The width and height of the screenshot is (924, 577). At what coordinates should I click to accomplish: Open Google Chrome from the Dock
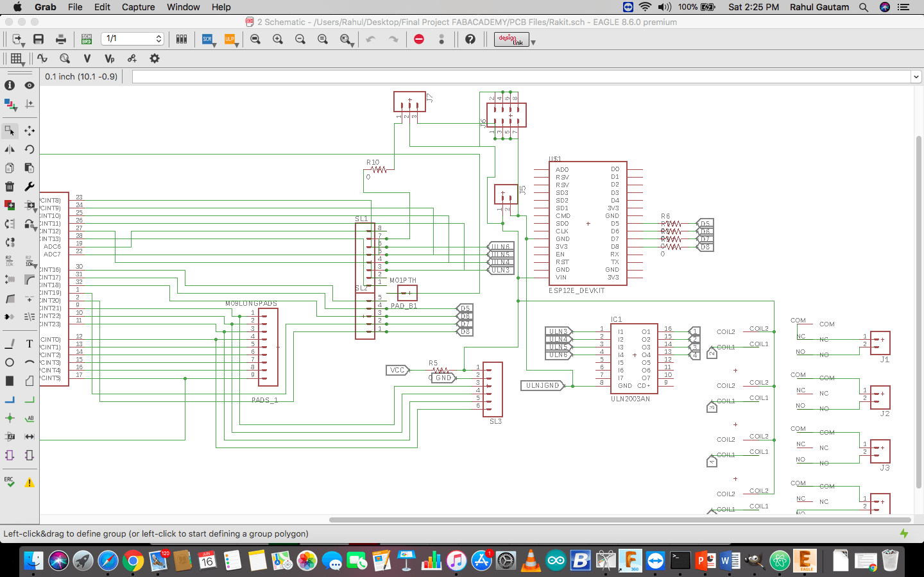(133, 561)
